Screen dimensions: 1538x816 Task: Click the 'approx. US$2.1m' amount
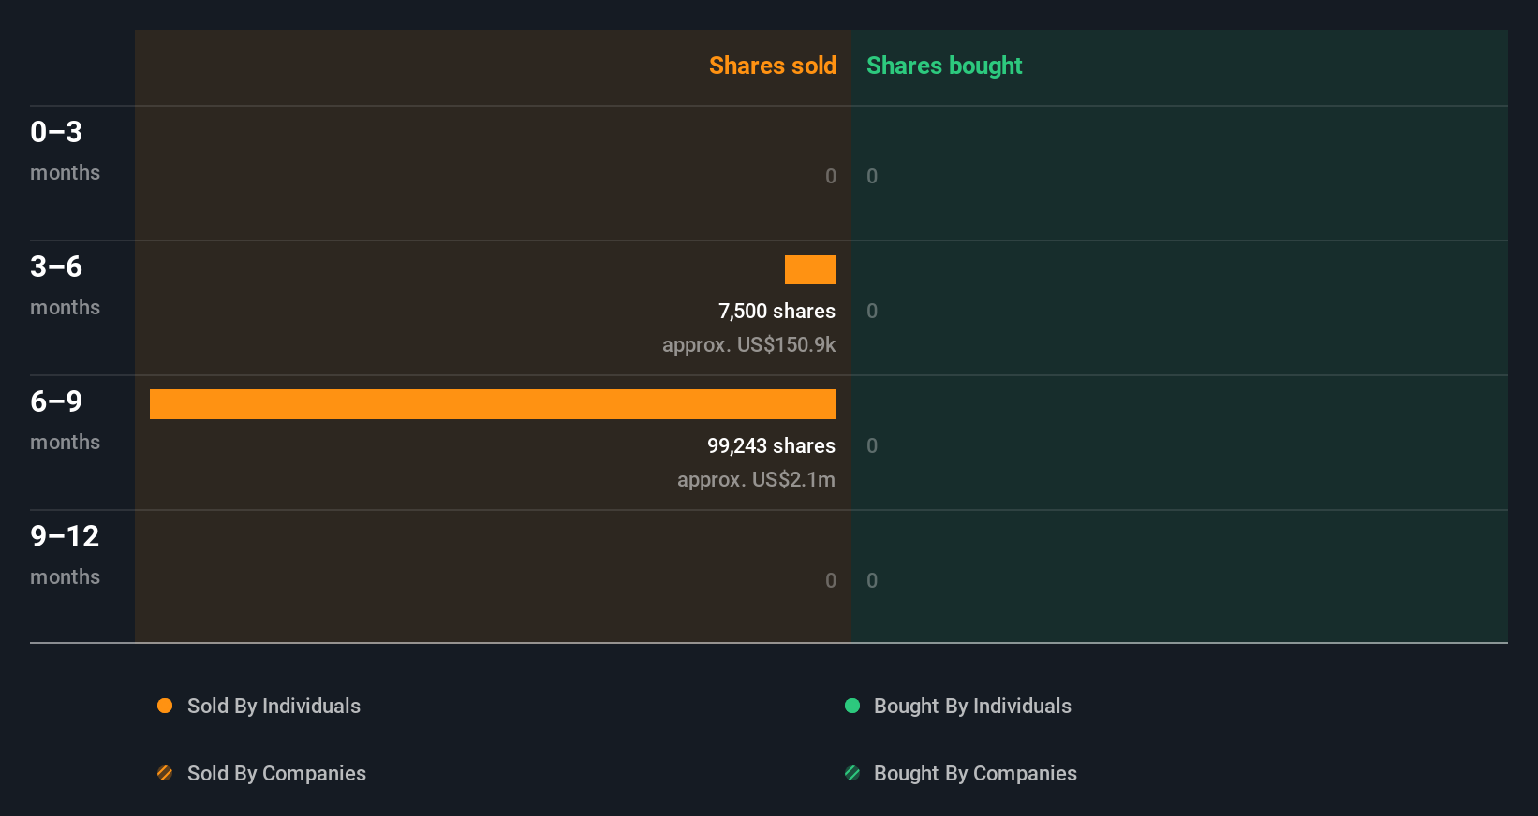point(756,480)
